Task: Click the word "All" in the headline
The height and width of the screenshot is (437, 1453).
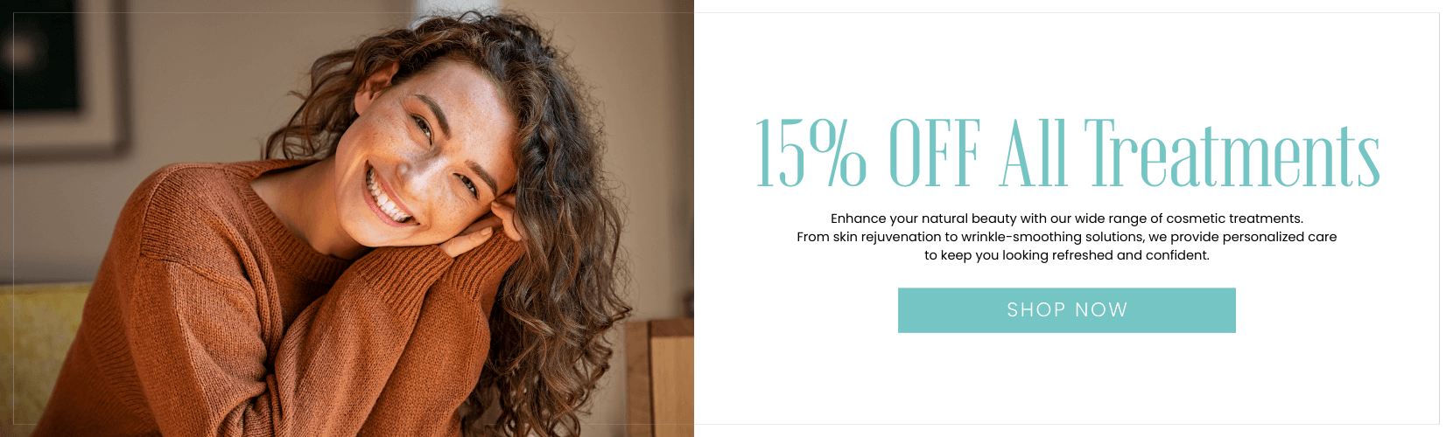Action: click(1033, 154)
